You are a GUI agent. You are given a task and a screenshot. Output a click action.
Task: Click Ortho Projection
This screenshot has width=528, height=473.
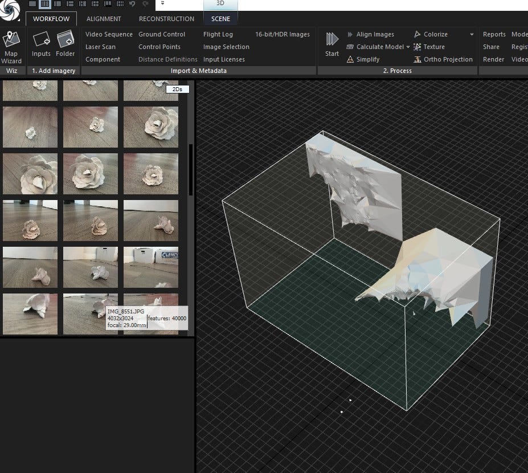(443, 59)
